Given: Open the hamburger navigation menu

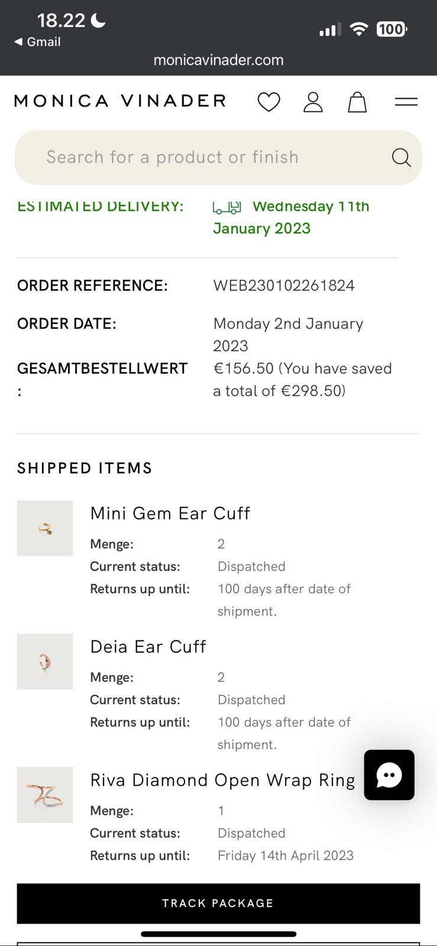Looking at the screenshot, I should 406,102.
